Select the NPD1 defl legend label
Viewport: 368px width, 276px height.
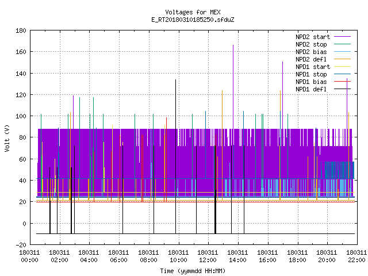point(311,89)
